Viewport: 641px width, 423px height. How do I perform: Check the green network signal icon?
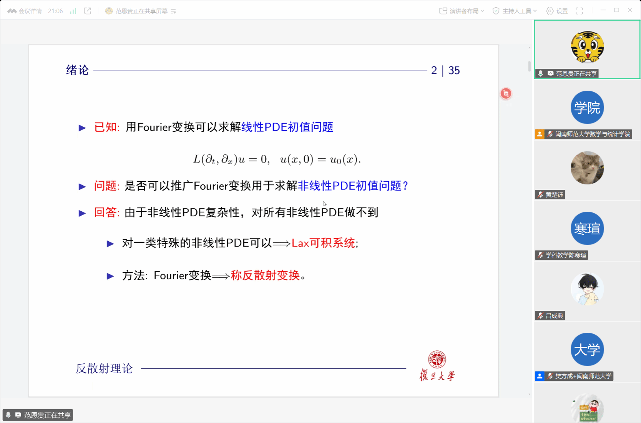point(73,11)
